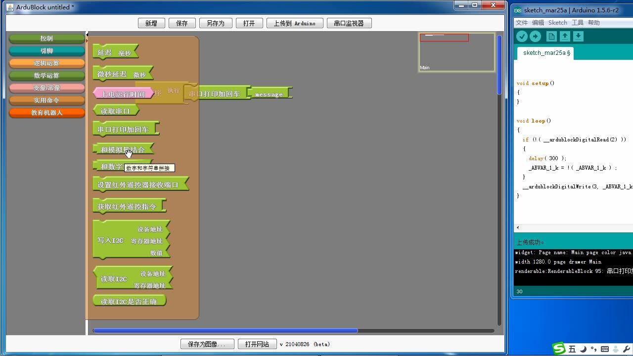Click the Java icon in ArduBlock title bar
This screenshot has width=633, height=356.
point(10,7)
